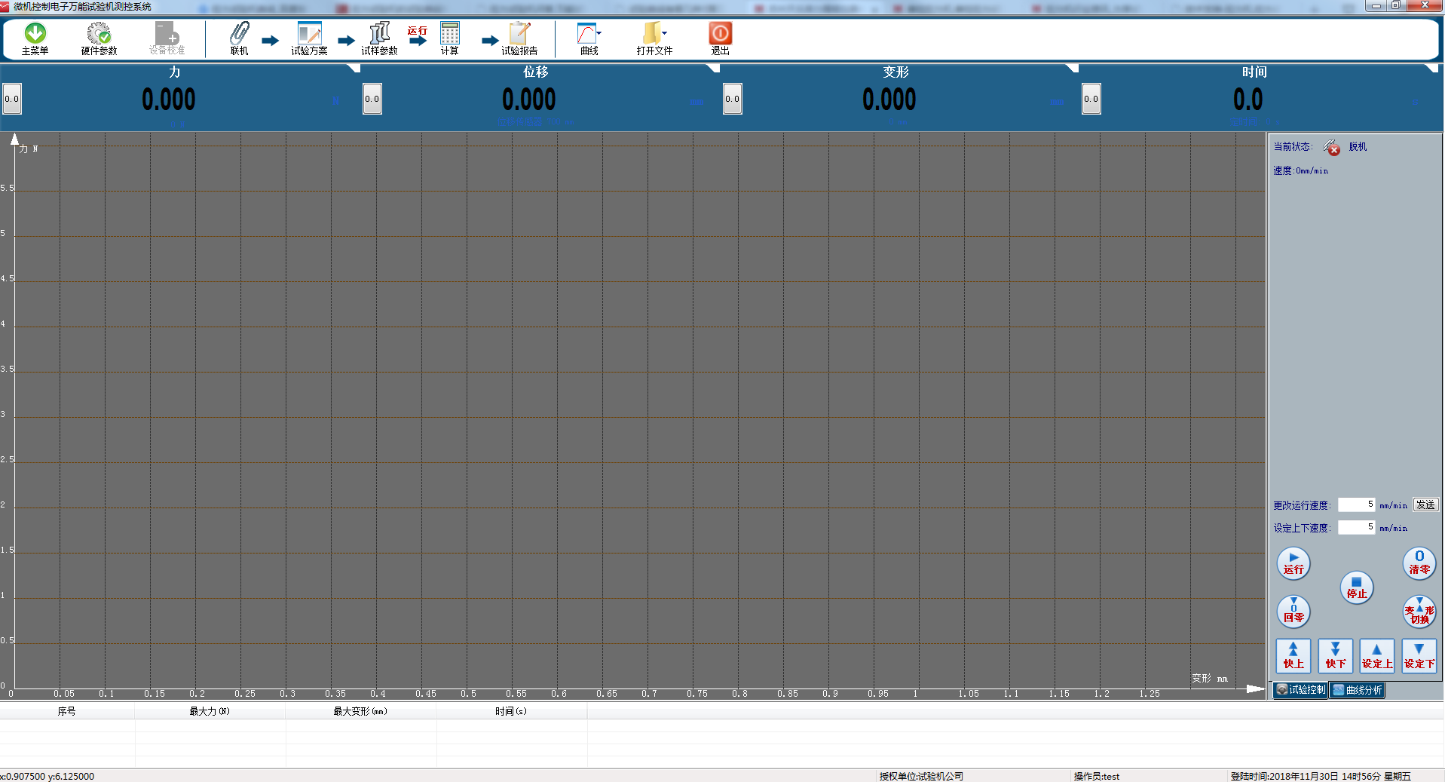Expand the 打开文件 open file dropdown

pos(664,33)
